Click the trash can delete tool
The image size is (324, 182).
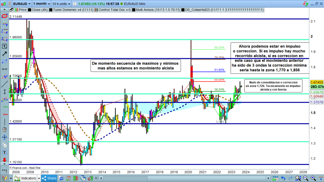(4, 130)
